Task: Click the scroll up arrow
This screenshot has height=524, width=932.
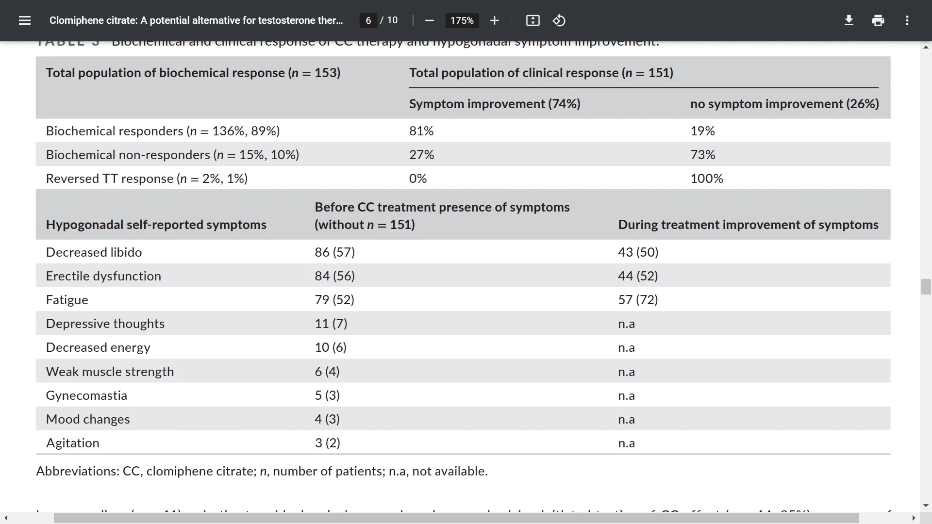Action: click(926, 47)
